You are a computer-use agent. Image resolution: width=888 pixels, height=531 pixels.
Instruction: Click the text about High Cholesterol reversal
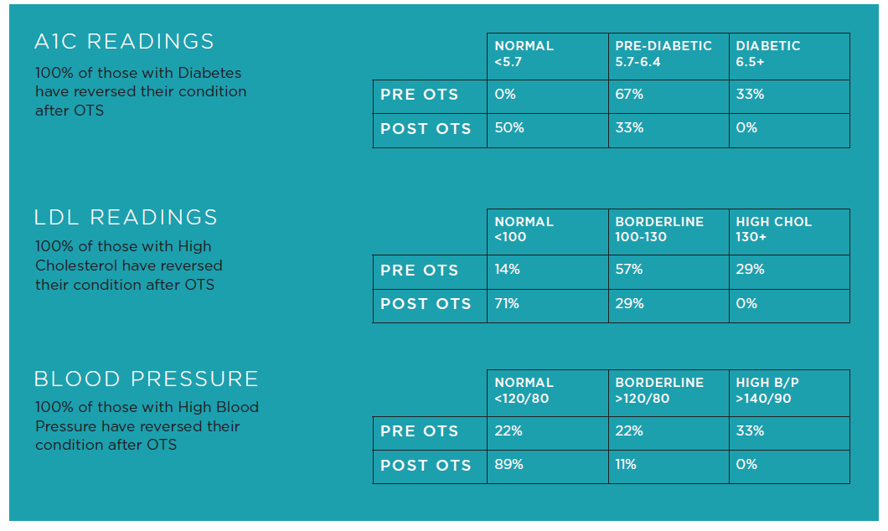(129, 265)
